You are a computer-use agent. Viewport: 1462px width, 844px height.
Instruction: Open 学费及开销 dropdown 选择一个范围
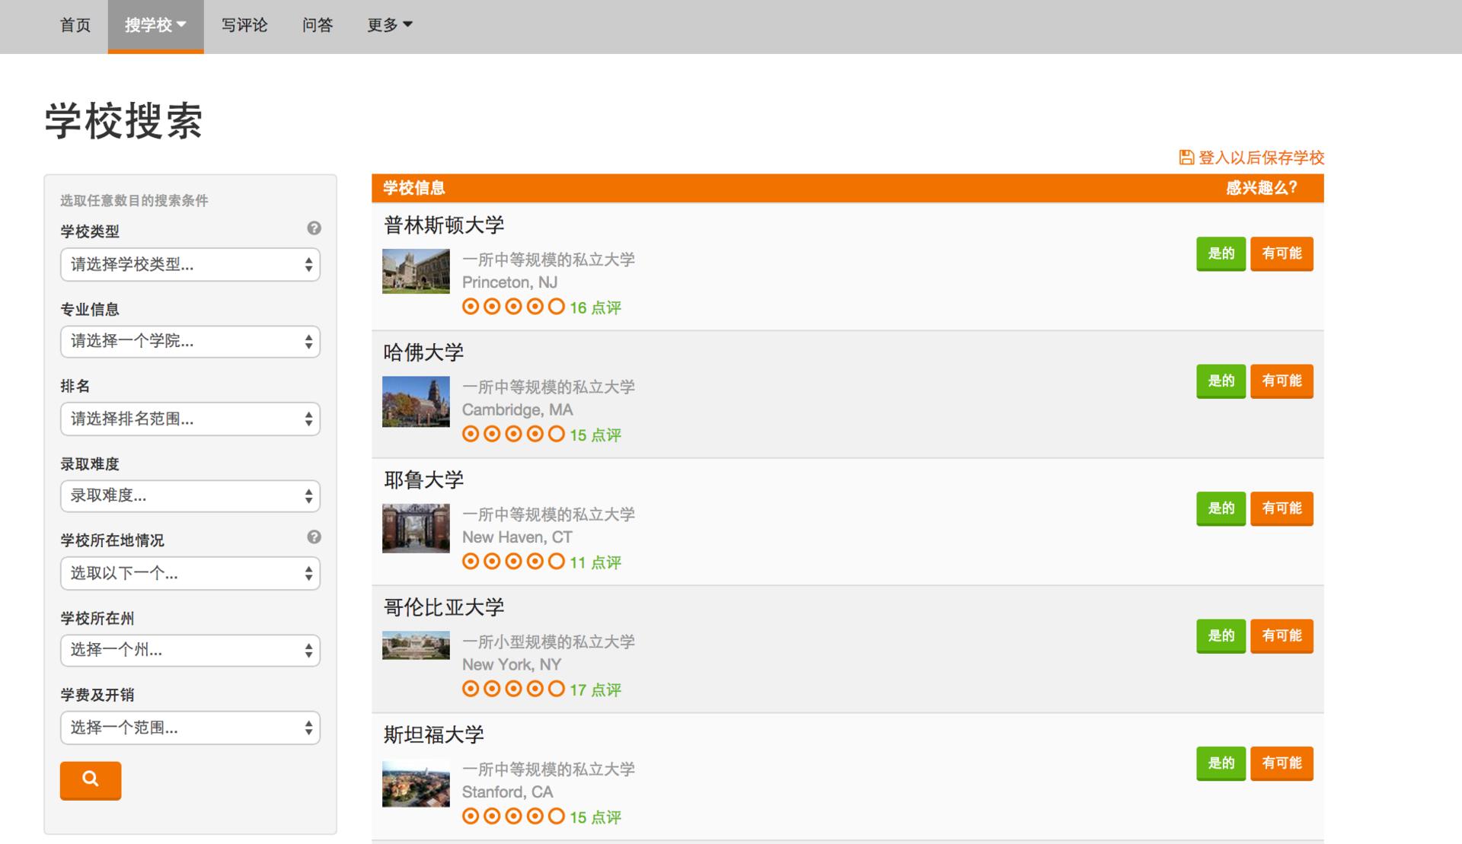point(190,728)
